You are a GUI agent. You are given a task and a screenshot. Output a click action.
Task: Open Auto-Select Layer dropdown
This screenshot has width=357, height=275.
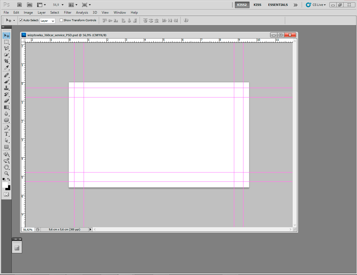coord(47,21)
